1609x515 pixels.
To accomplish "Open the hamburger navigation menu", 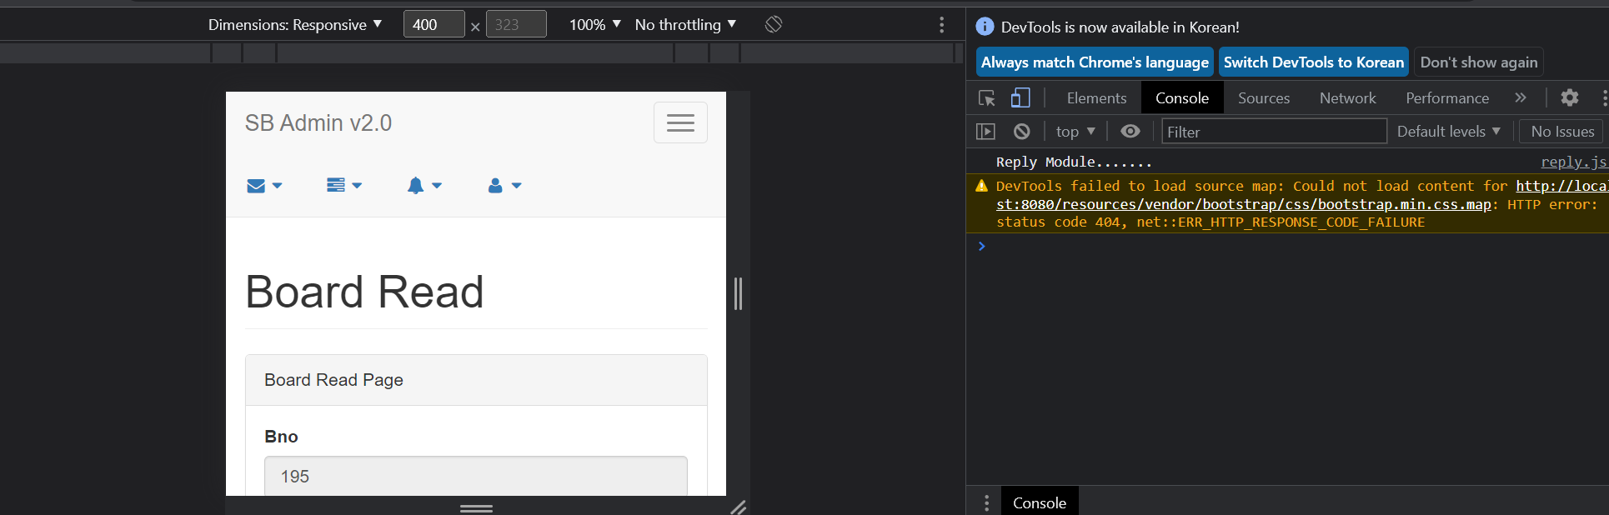I will 680,122.
